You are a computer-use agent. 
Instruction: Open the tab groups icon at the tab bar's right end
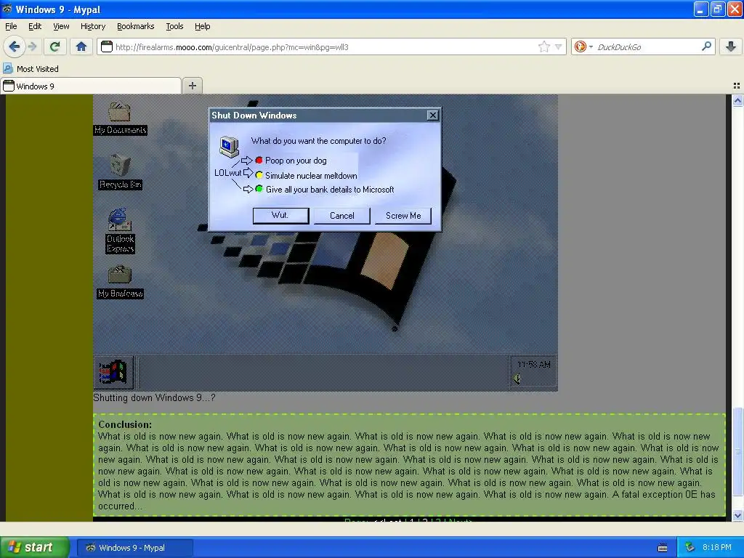click(737, 86)
